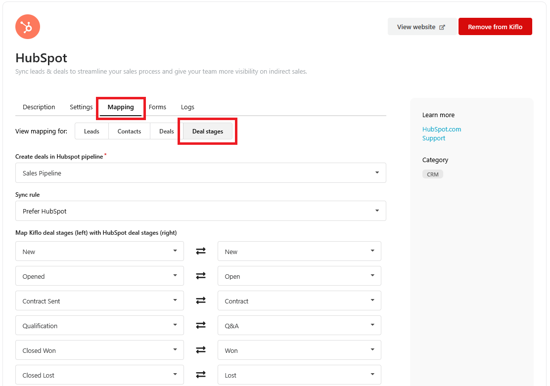The image size is (550, 386).
Task: View mapping for Deal stages
Action: 208,131
